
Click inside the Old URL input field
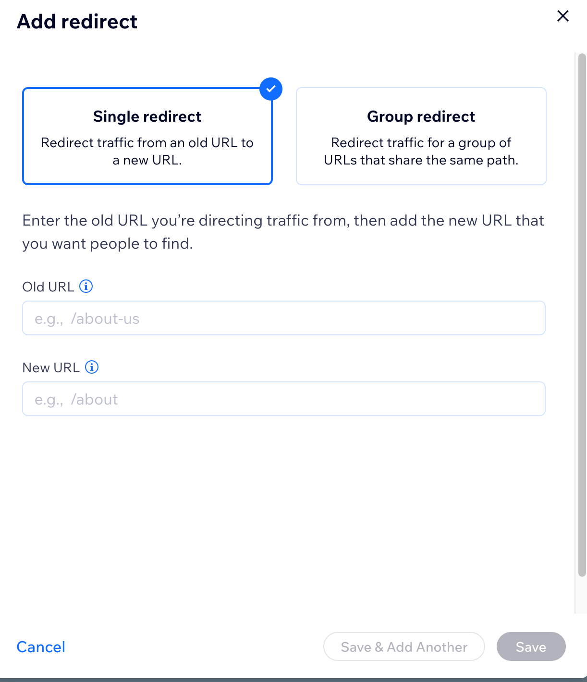(x=283, y=318)
